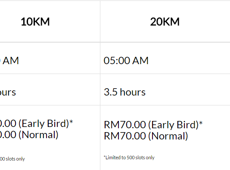Viewport: 230px width, 170px height.
Task: Click the 10KM column's (Normal) price line
Action: pos(29,135)
